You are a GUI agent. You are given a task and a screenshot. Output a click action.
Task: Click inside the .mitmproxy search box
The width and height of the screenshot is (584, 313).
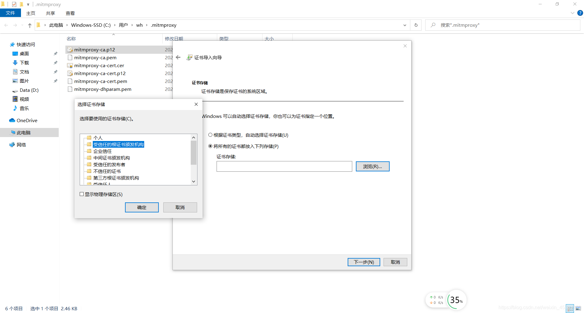[x=502, y=25]
